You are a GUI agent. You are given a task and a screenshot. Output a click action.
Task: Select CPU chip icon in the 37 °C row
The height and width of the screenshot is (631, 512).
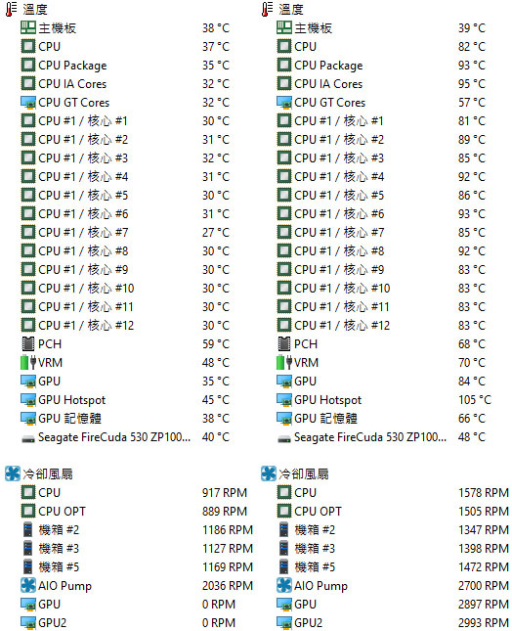coord(28,46)
